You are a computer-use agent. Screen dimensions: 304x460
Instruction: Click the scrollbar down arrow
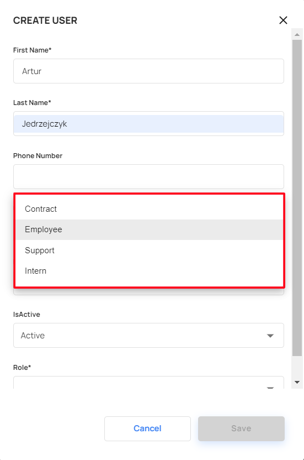coord(297,382)
